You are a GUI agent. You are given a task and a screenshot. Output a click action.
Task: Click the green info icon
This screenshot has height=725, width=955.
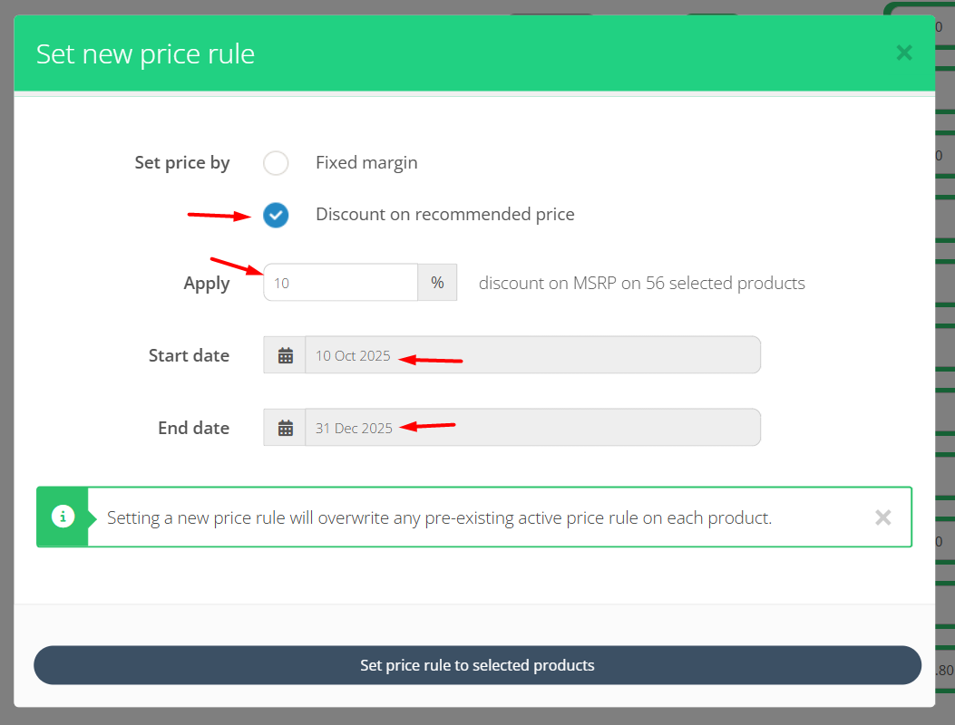coord(63,517)
